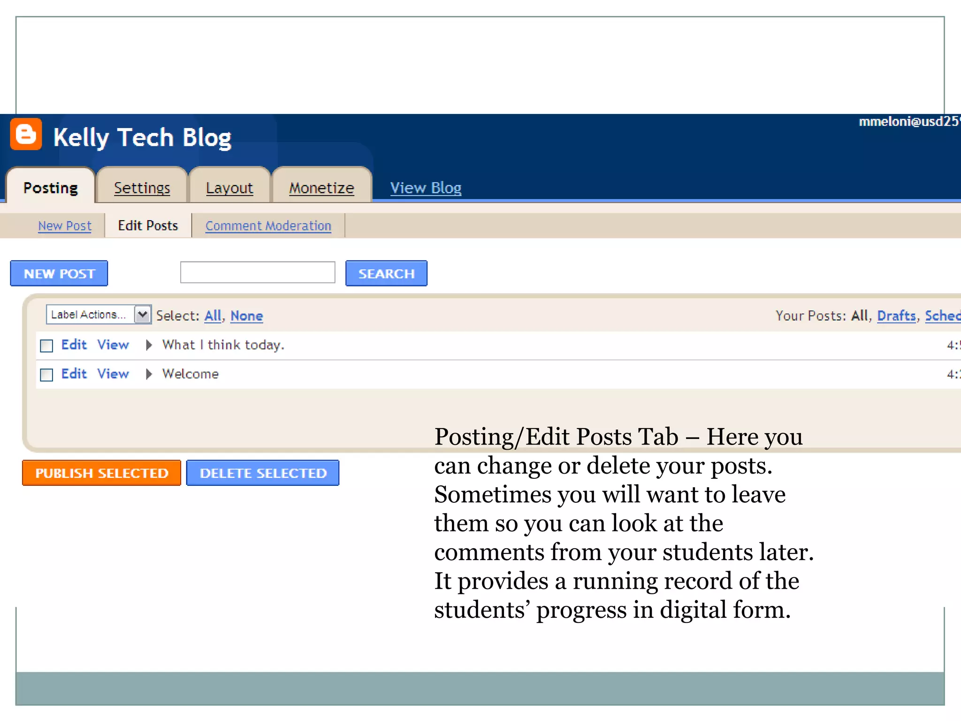Open the Label Actions dropdown
The image size is (961, 721).
(99, 314)
